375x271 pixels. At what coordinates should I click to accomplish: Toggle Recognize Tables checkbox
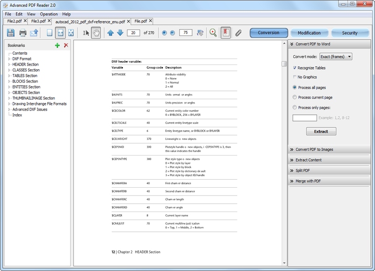point(295,68)
